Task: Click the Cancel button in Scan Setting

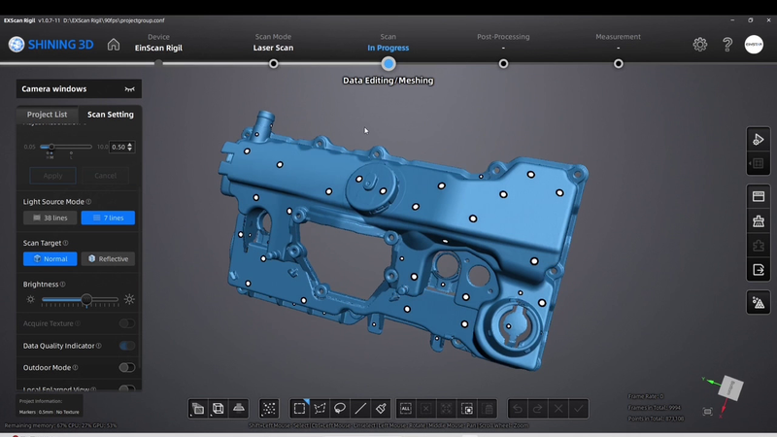Action: (105, 176)
